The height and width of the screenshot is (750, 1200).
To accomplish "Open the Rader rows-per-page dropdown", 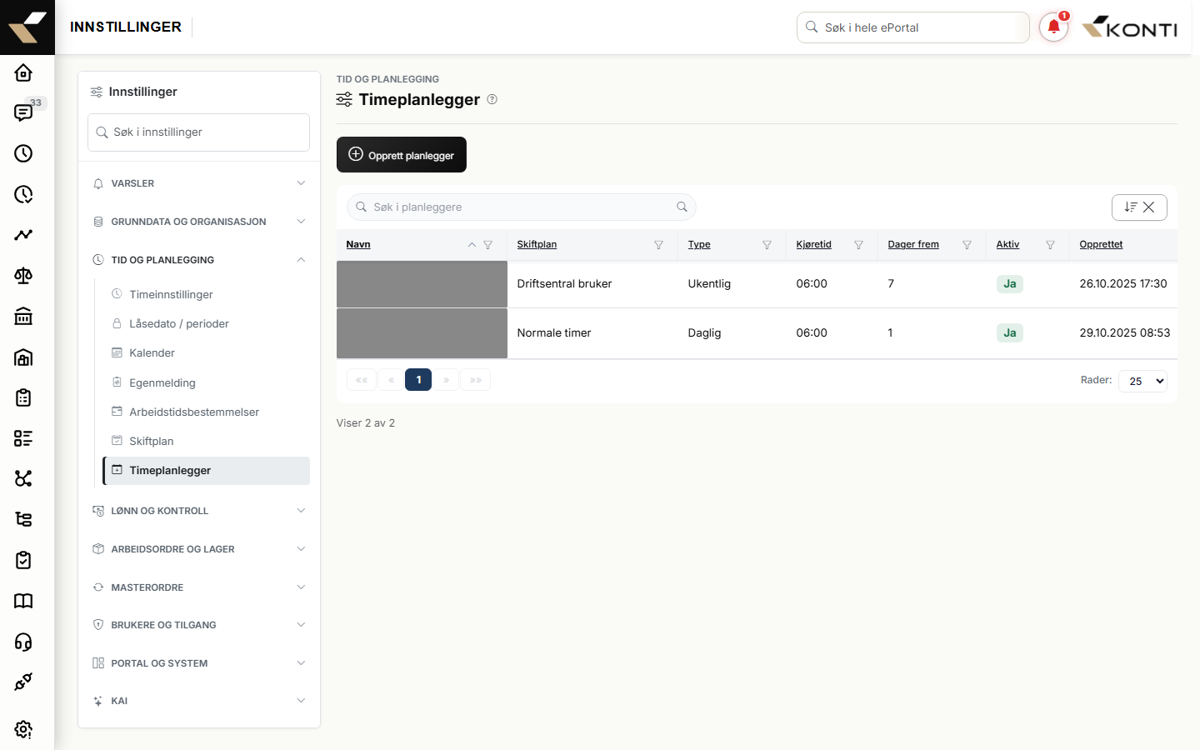I will pos(1142,381).
